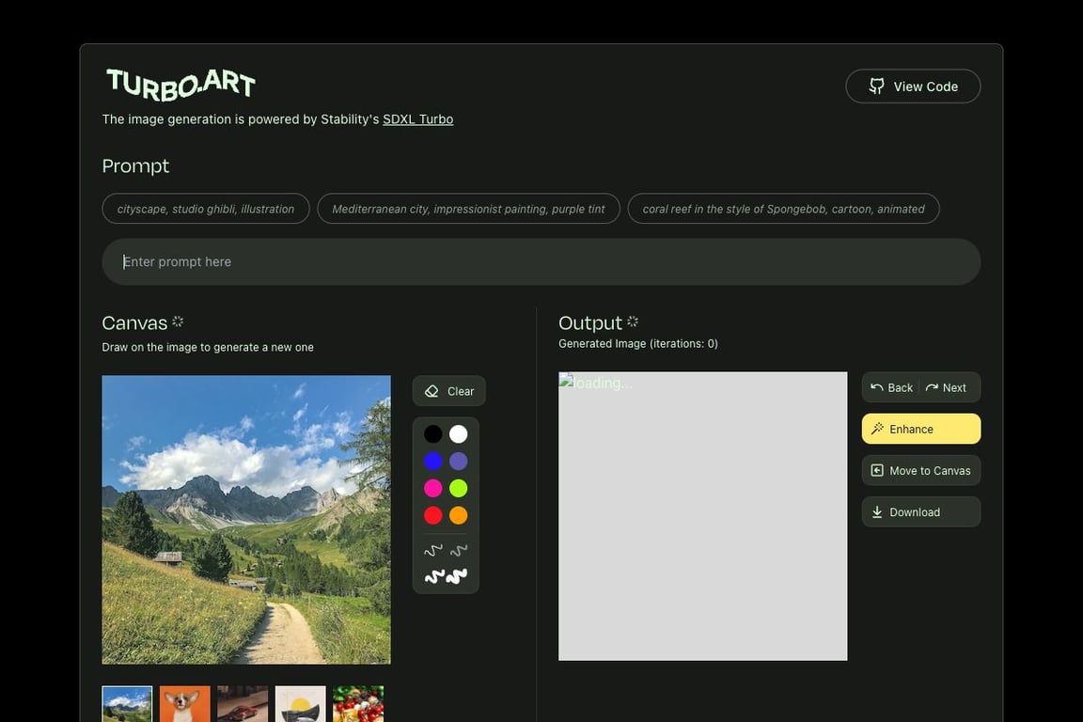Select the blue brush color

coord(433,461)
